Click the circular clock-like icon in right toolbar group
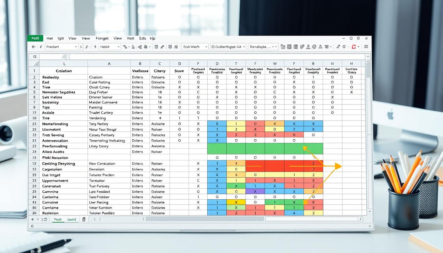Image resolution: width=443 pixels, height=253 pixels. 314,47
